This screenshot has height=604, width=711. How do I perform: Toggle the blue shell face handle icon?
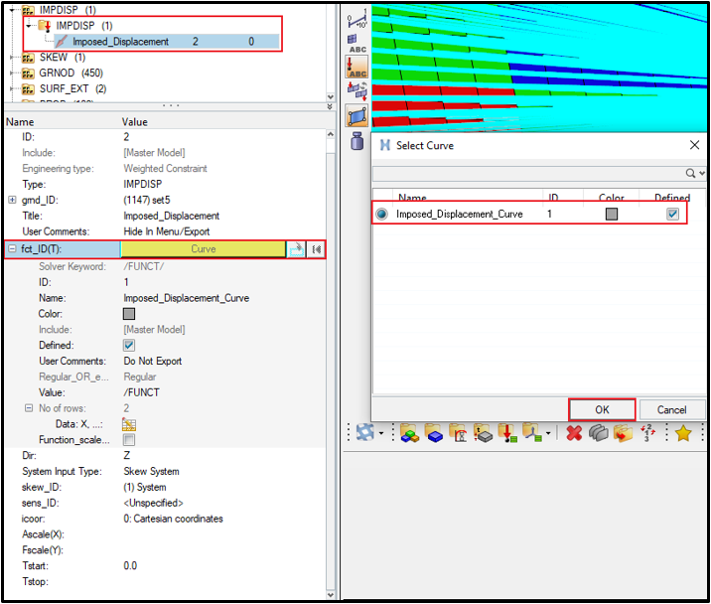tap(356, 115)
